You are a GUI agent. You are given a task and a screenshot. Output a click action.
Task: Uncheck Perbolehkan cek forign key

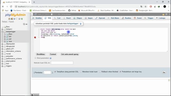pos(121,72)
